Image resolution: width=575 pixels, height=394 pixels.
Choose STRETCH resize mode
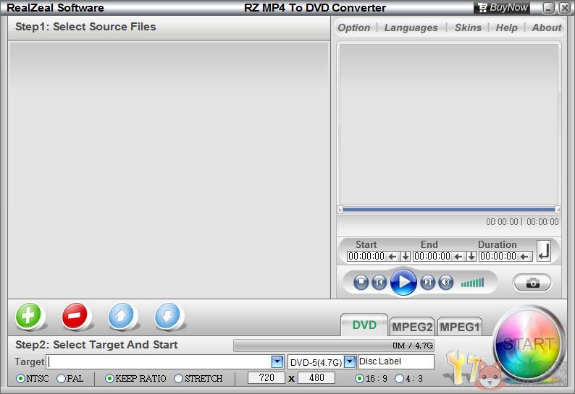198,378
